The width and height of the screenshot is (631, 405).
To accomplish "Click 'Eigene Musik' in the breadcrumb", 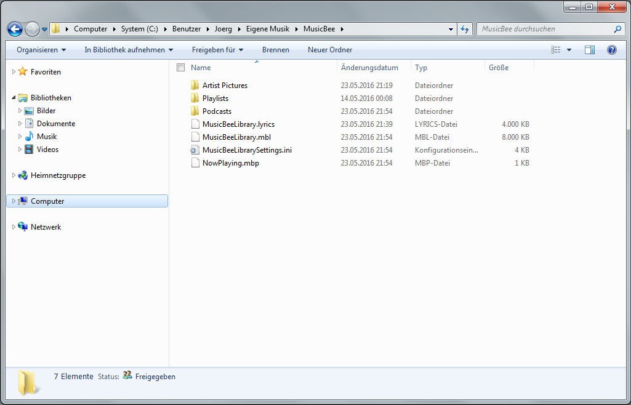I will click(268, 29).
